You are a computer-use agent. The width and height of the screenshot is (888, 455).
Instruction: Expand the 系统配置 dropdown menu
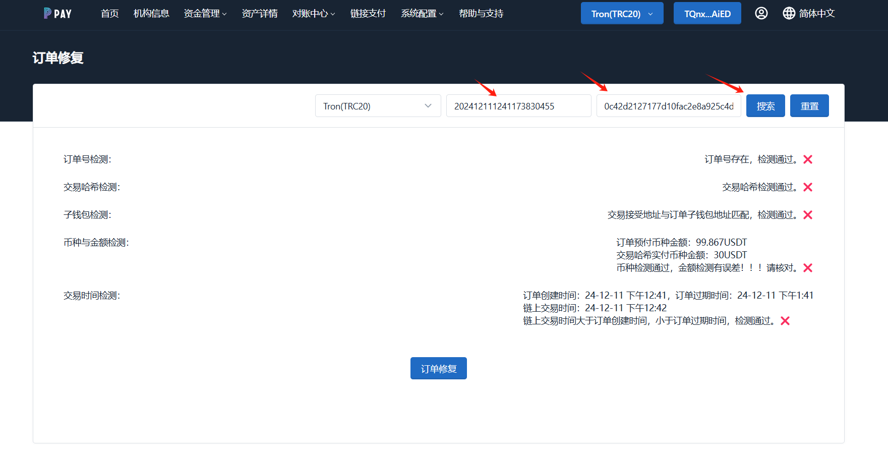(x=422, y=14)
